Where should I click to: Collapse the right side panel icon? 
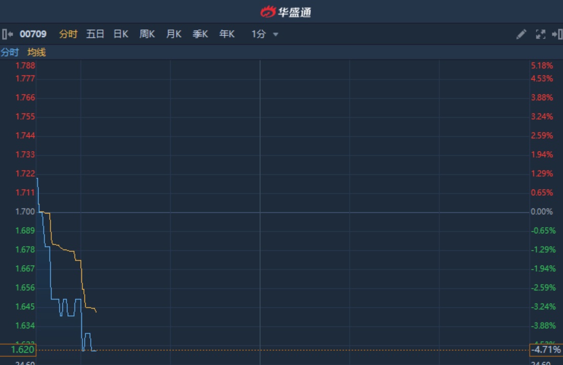tap(557, 34)
